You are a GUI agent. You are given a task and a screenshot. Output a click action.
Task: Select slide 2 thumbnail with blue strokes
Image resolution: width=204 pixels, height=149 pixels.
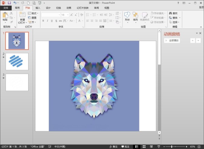pyautogui.click(x=17, y=61)
